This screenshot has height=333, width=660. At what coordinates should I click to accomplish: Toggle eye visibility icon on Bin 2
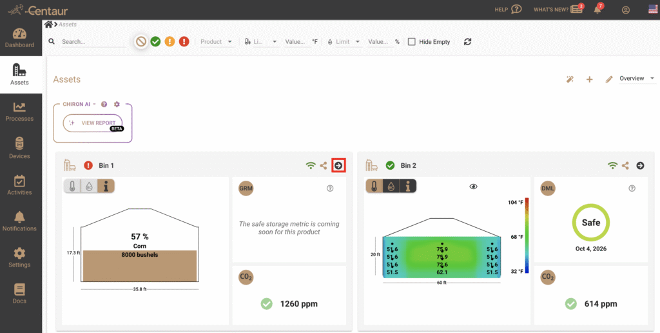tap(473, 187)
